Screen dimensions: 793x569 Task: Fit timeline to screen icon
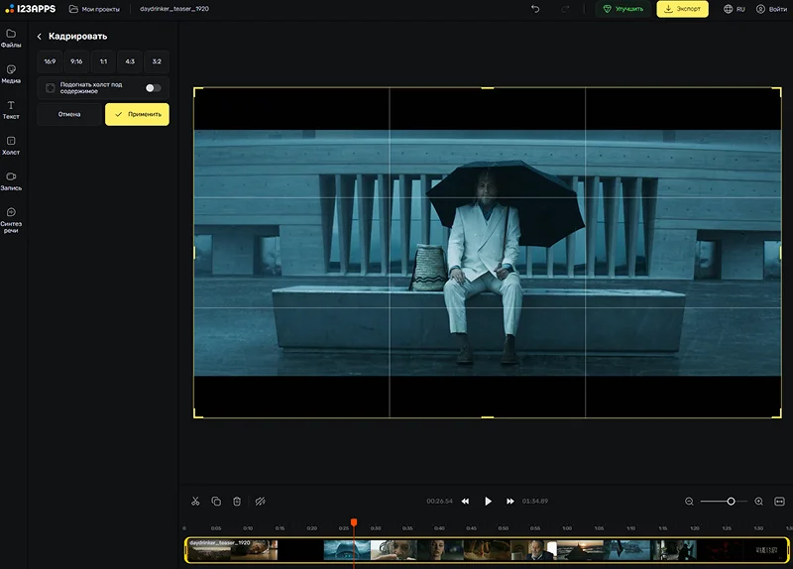pos(779,502)
